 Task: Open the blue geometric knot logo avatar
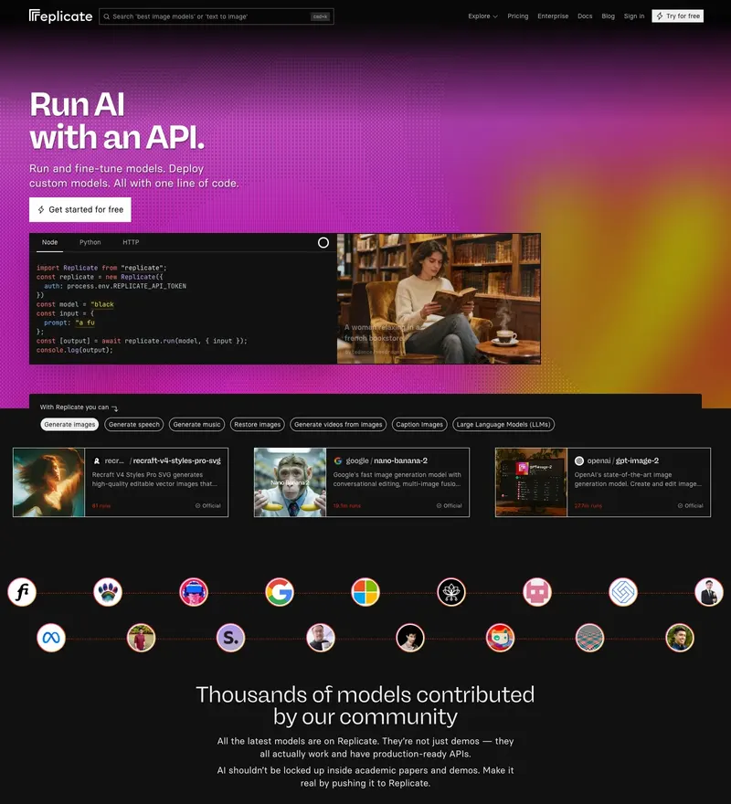point(623,592)
